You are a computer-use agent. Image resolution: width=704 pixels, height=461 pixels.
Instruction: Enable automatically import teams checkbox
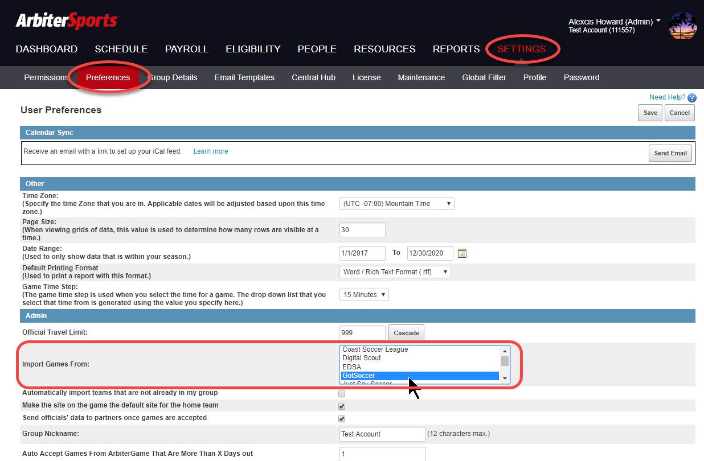(342, 393)
